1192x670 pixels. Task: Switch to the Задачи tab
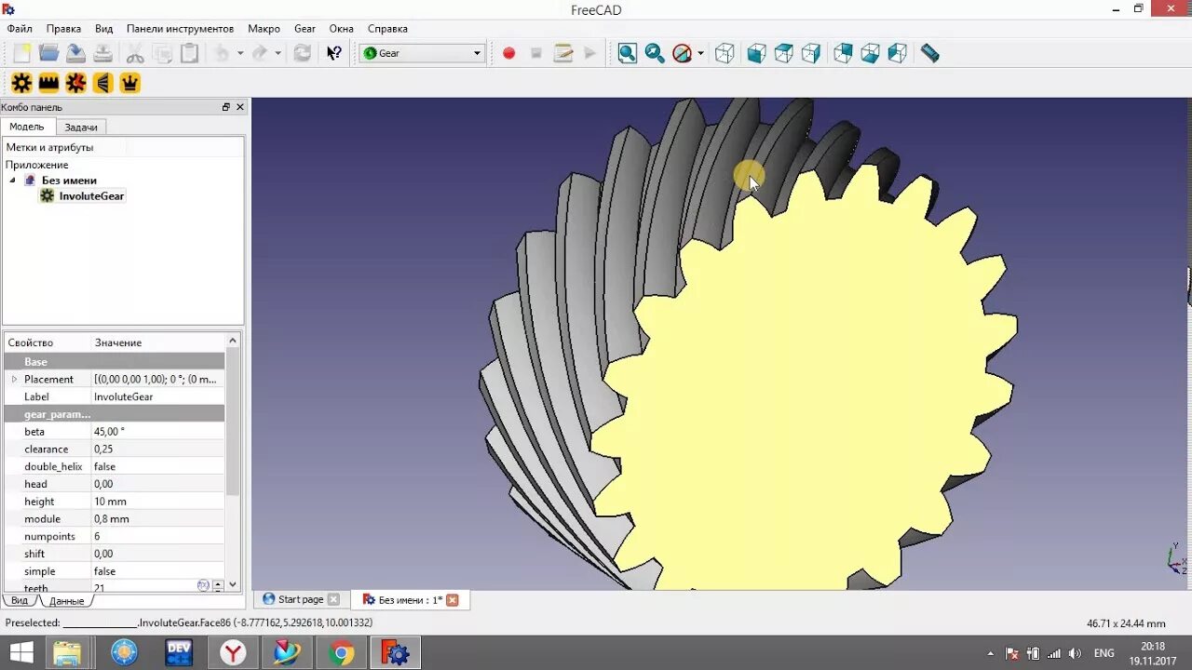pos(81,127)
